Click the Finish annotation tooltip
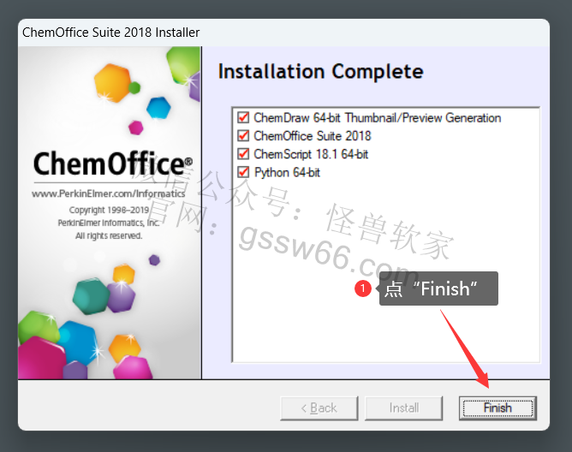 (438, 288)
